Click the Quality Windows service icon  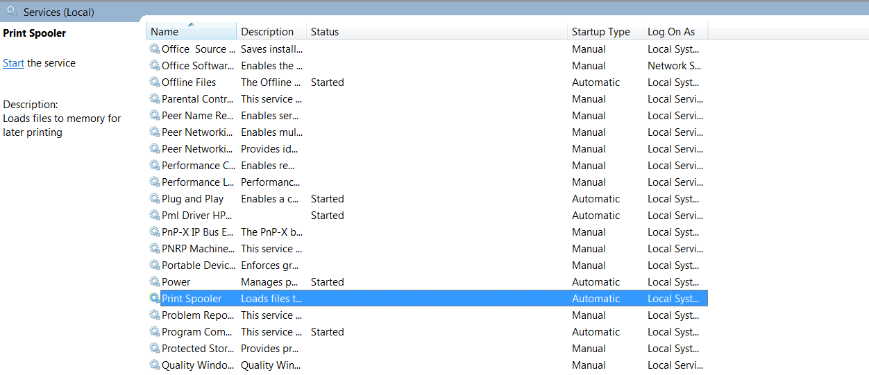155,365
